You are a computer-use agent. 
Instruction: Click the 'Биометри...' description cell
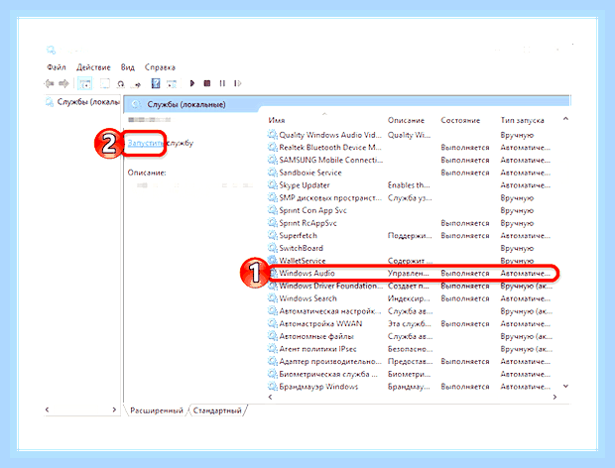pyautogui.click(x=409, y=374)
